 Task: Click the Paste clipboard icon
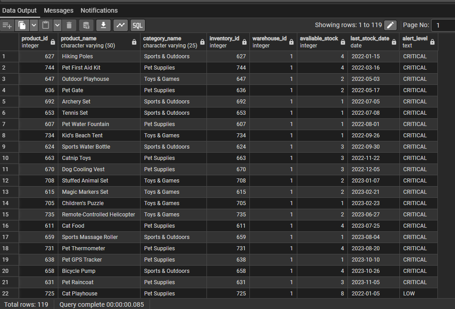point(46,25)
